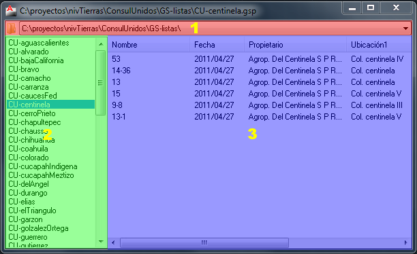Screen dimensions: 417x254
Task: Click Col. centinela IV location cell
Action: click(377, 59)
